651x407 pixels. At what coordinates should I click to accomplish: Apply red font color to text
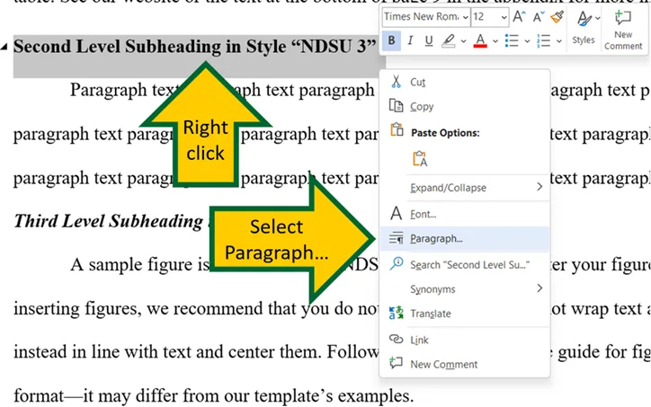(x=480, y=40)
